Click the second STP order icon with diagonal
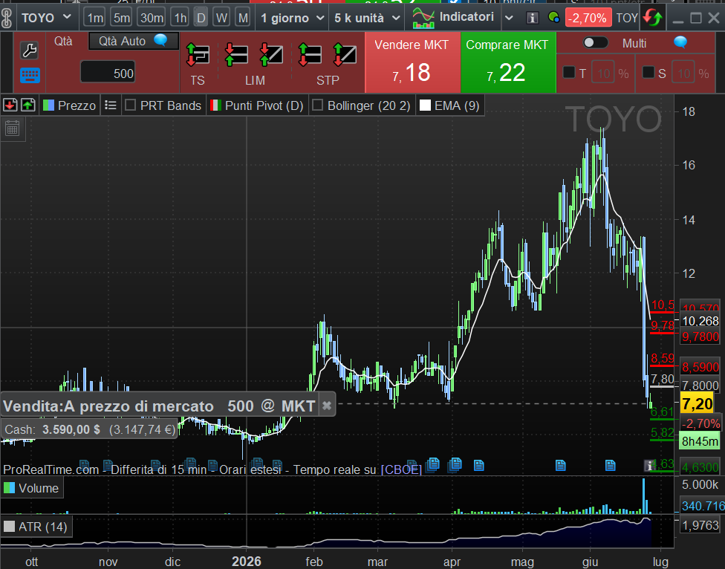725x569 pixels. [345, 55]
